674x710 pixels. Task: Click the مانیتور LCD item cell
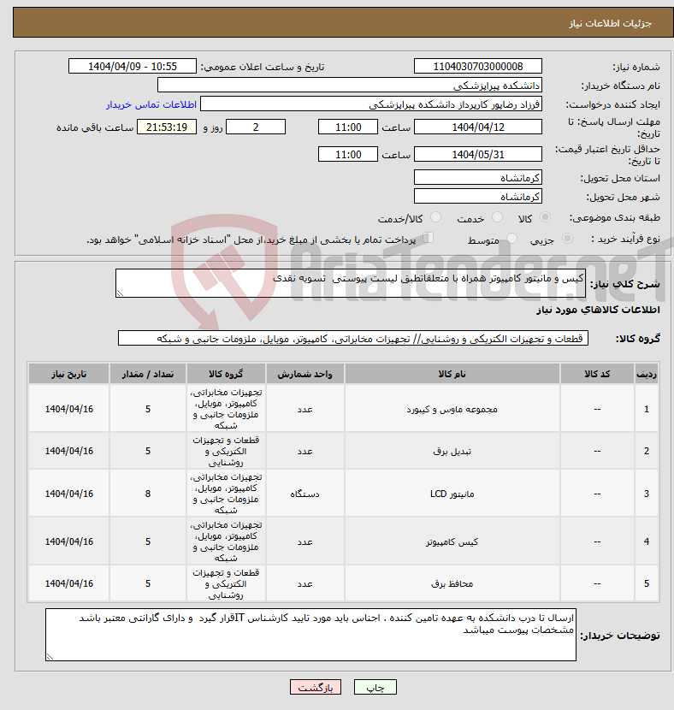coord(452,494)
